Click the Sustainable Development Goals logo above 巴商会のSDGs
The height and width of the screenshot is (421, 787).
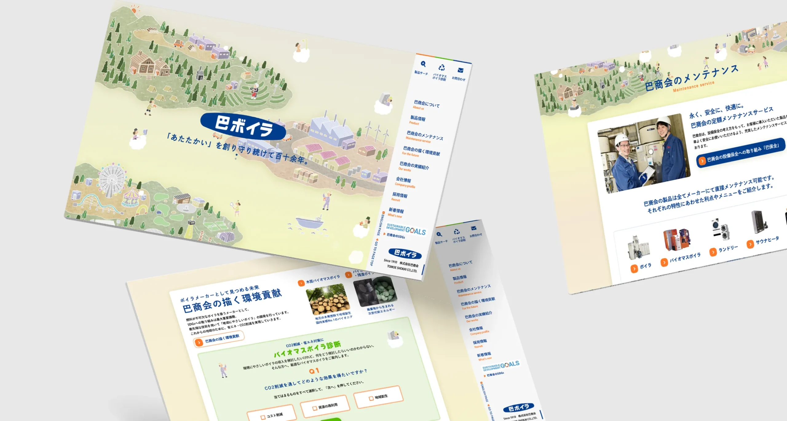coord(406,229)
